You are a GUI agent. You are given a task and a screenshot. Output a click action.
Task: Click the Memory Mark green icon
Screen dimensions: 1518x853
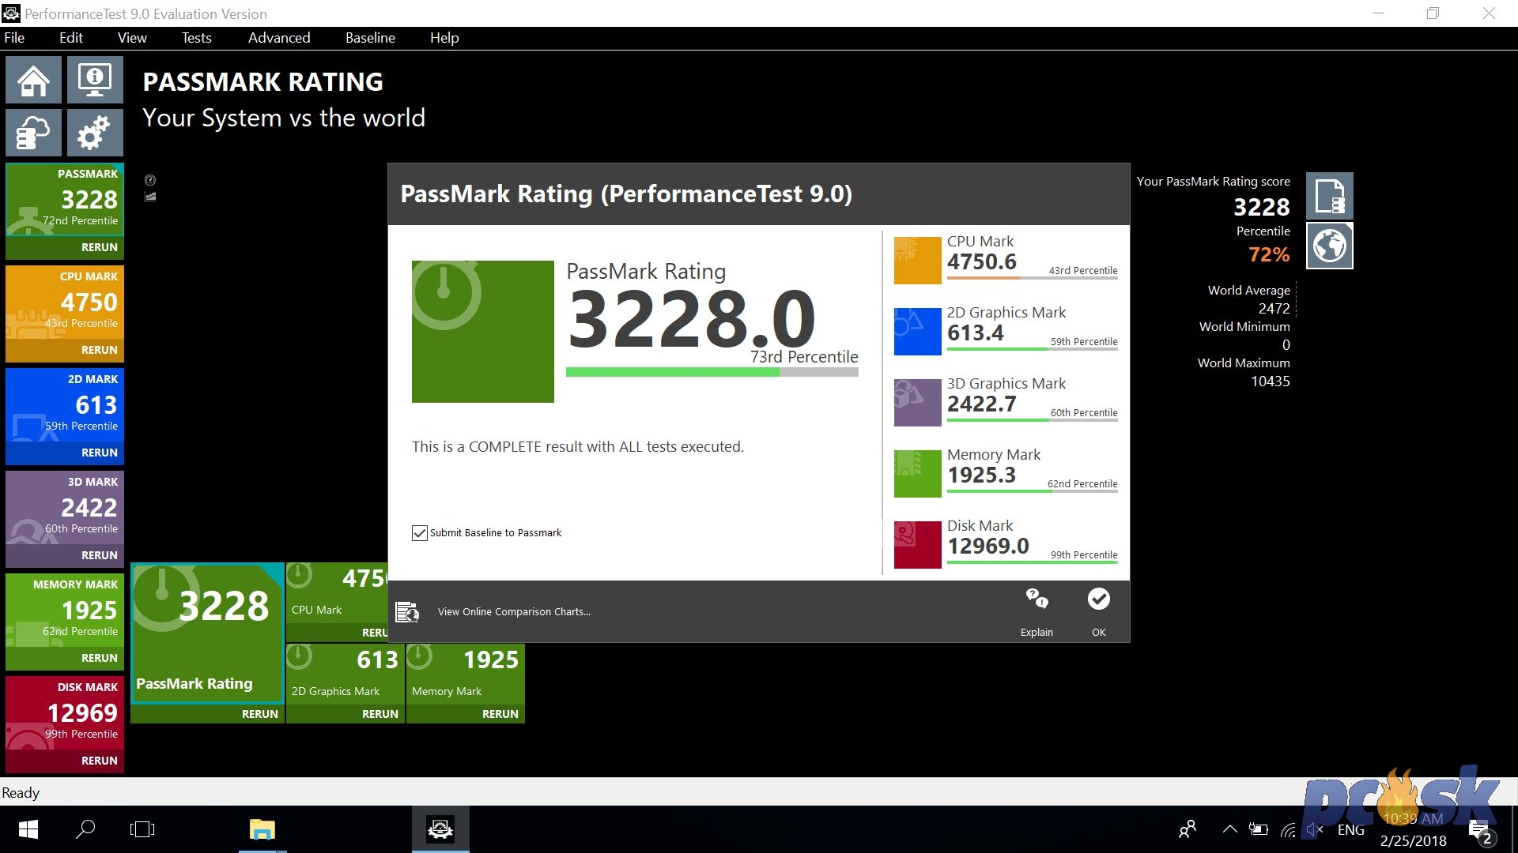click(x=917, y=473)
